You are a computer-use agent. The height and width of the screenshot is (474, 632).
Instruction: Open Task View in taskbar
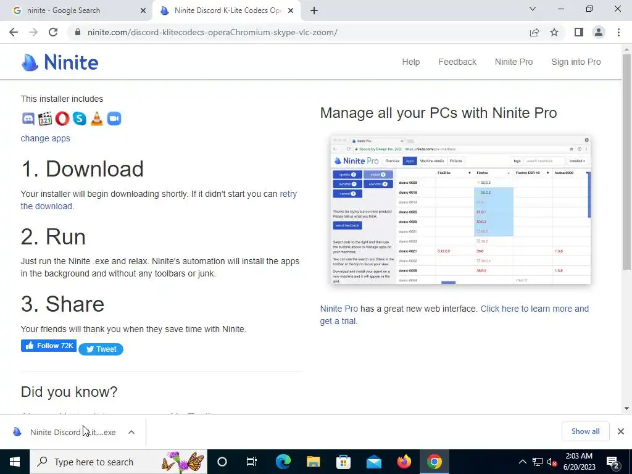pyautogui.click(x=252, y=462)
